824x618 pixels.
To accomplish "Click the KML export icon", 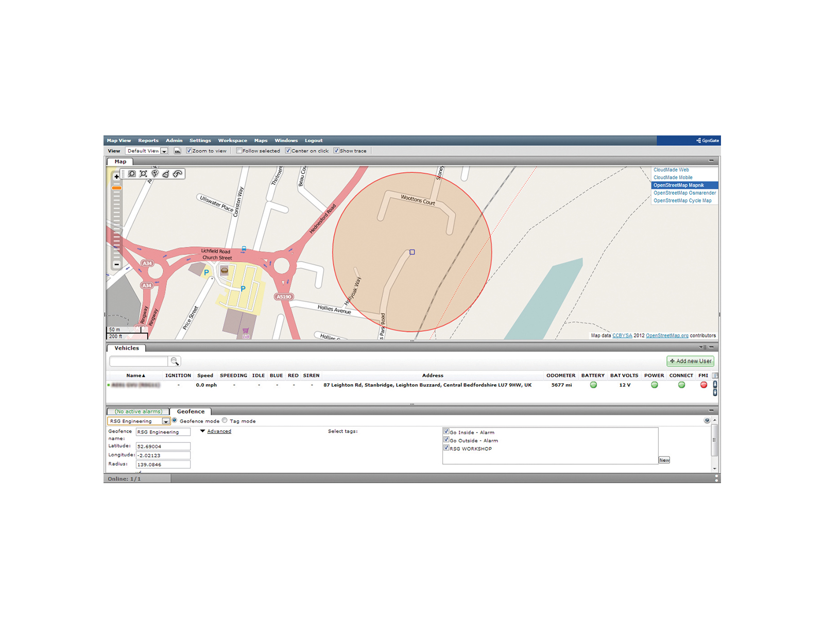I will point(177,151).
